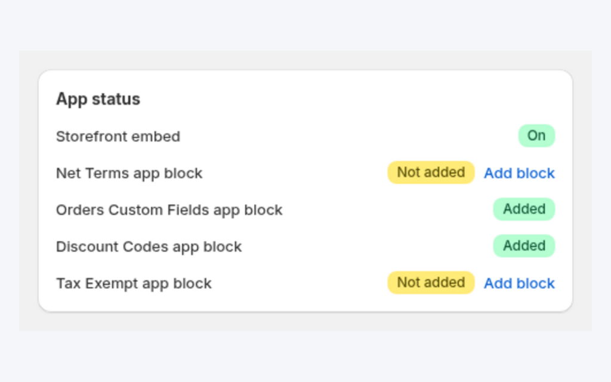Click the Discount Codes app block label

pos(149,247)
